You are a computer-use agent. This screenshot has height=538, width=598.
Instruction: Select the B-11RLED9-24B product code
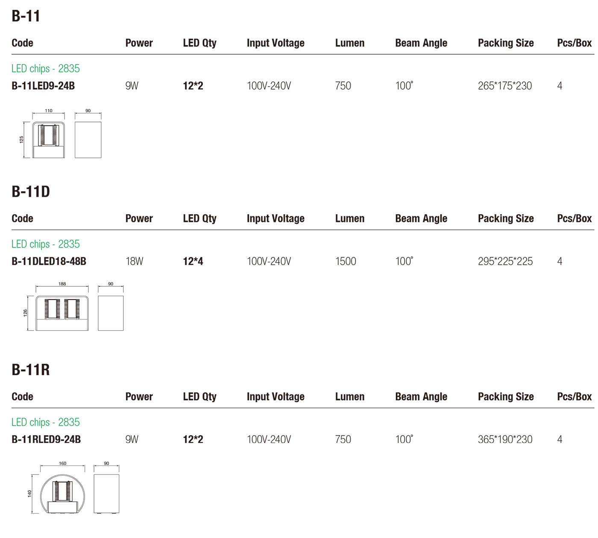46,439
